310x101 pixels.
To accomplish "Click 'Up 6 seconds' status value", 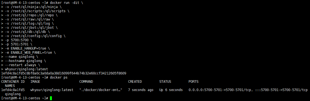I will coord(171,90).
